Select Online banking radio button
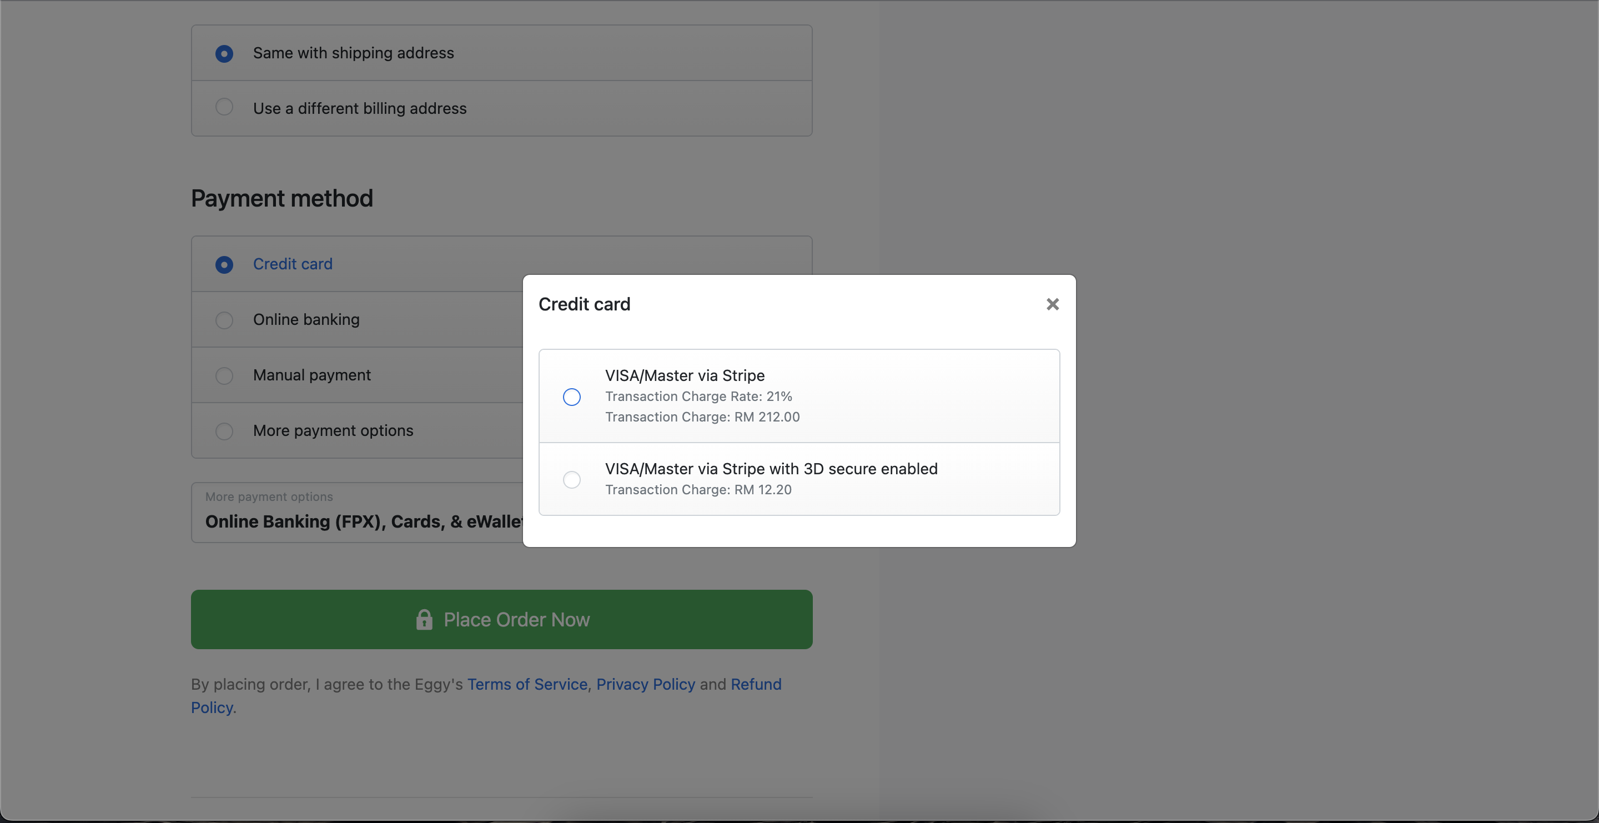Screen dimensions: 1599x823 [224, 320]
